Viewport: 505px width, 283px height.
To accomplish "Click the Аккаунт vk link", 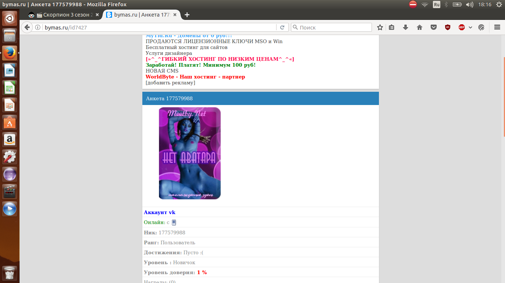I will (160, 212).
